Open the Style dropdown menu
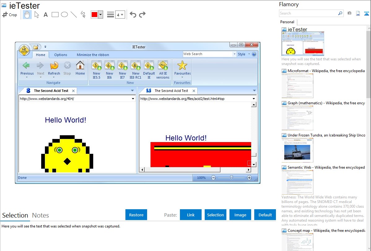The image size is (371, 251). pyautogui.click(x=244, y=54)
